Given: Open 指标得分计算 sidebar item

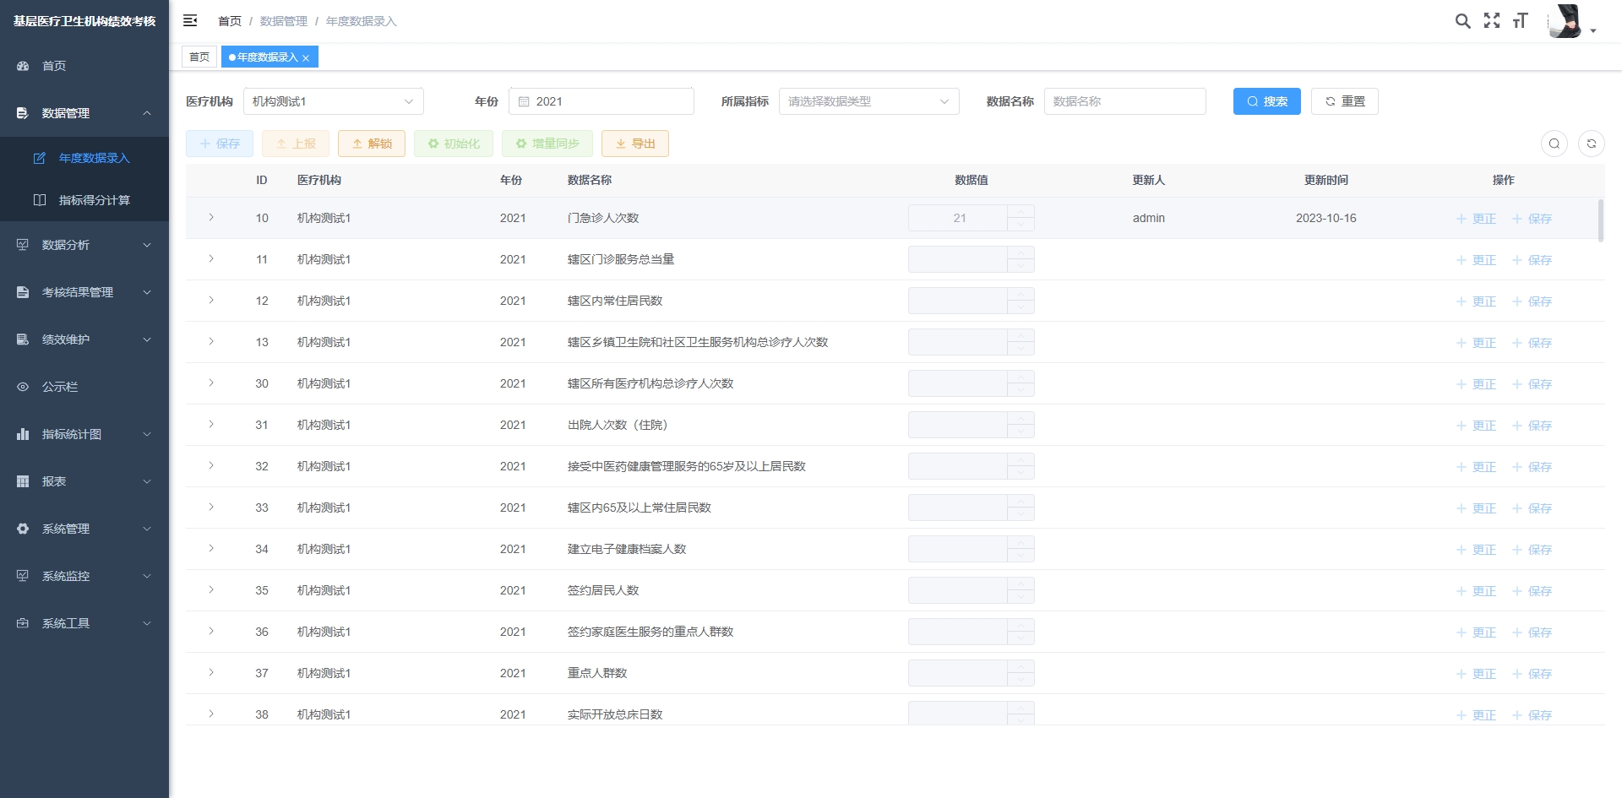Looking at the screenshot, I should click(84, 200).
